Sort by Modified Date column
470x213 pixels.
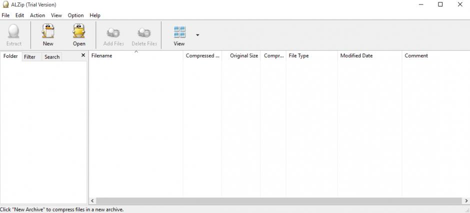369,56
